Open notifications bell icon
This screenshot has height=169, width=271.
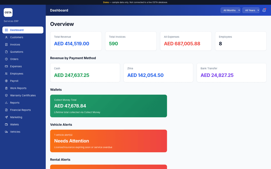[264, 10]
